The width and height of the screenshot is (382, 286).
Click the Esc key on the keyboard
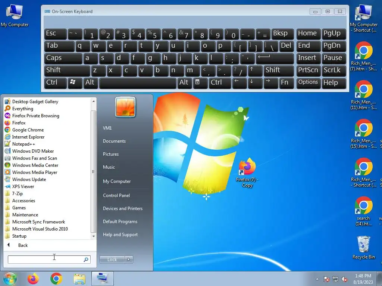56,34
